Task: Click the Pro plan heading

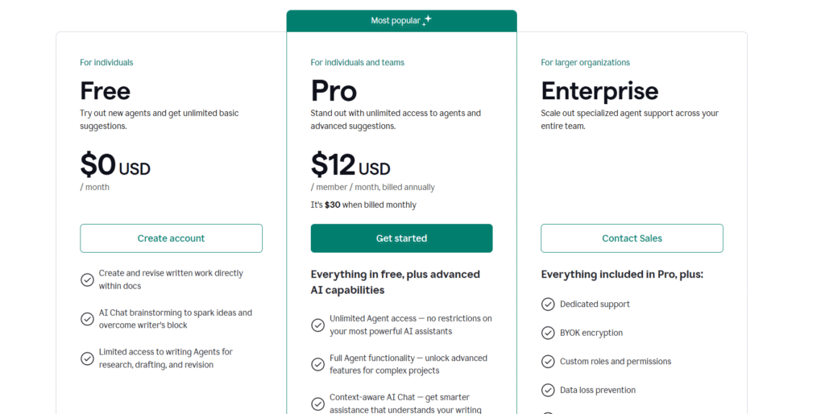Action: 334,91
